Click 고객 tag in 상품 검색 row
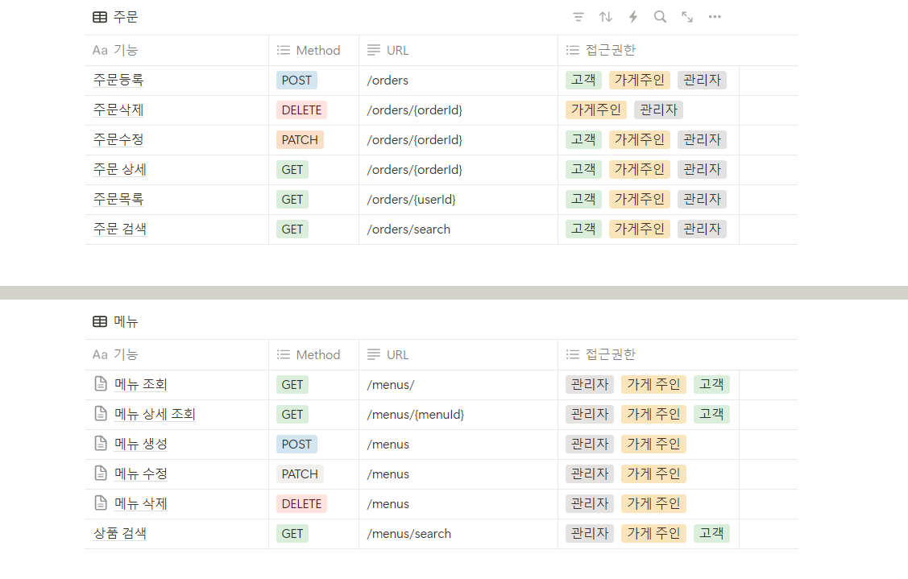The image size is (908, 579). 711,533
